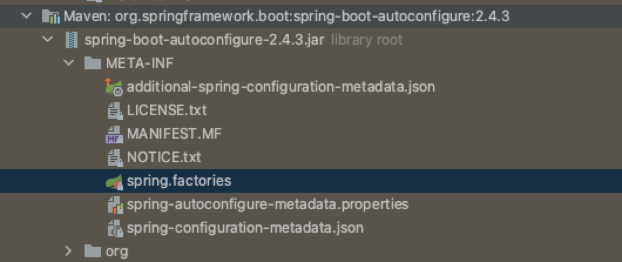Select spring-autoconfigure-metadata.properties file name
The height and width of the screenshot is (262, 622).
coord(267,204)
